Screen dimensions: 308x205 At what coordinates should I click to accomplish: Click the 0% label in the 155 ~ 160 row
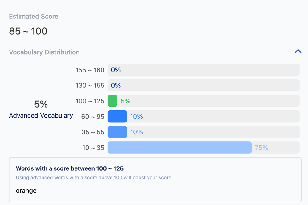coord(116,70)
